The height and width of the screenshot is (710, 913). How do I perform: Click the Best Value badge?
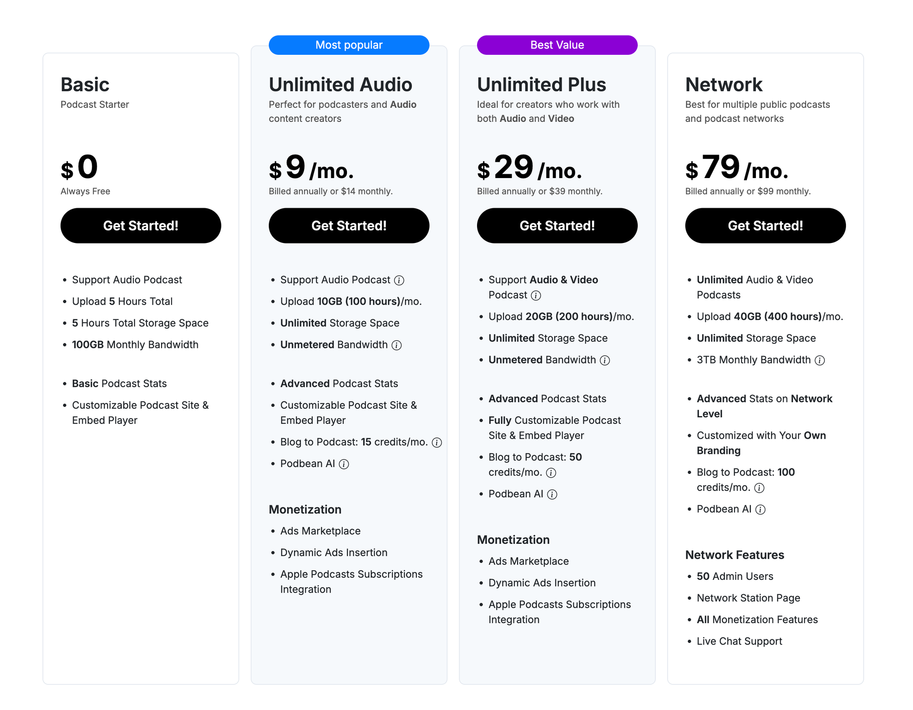(557, 45)
